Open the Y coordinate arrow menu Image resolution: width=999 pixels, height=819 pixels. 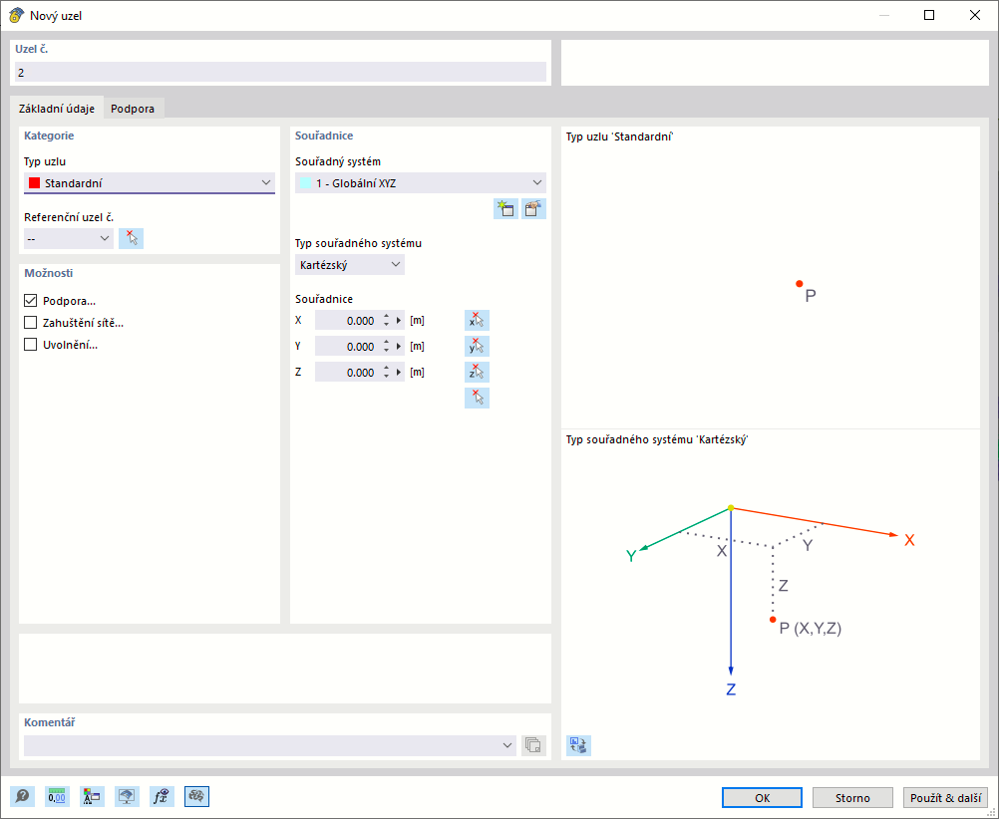click(399, 347)
